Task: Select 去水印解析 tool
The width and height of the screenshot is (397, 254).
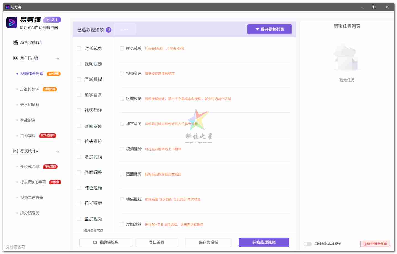Action: click(29, 104)
